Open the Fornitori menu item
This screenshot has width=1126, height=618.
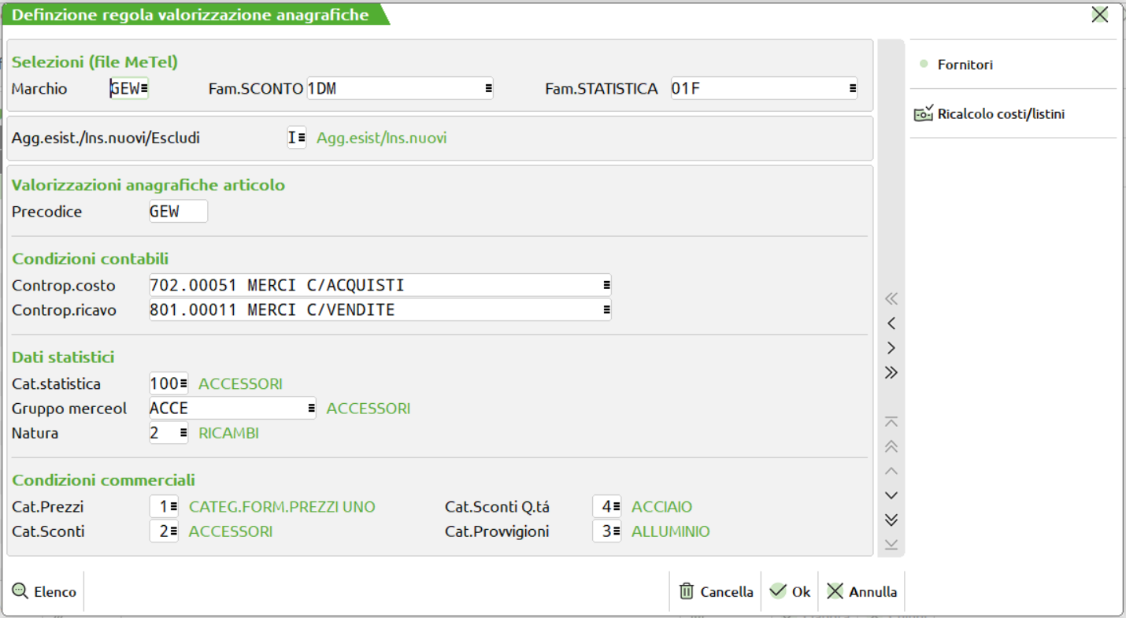(x=965, y=65)
